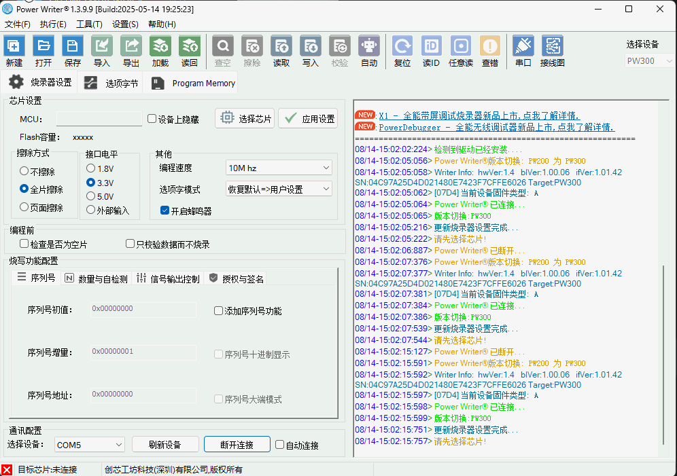Click the 断开连接 button

pos(237,444)
